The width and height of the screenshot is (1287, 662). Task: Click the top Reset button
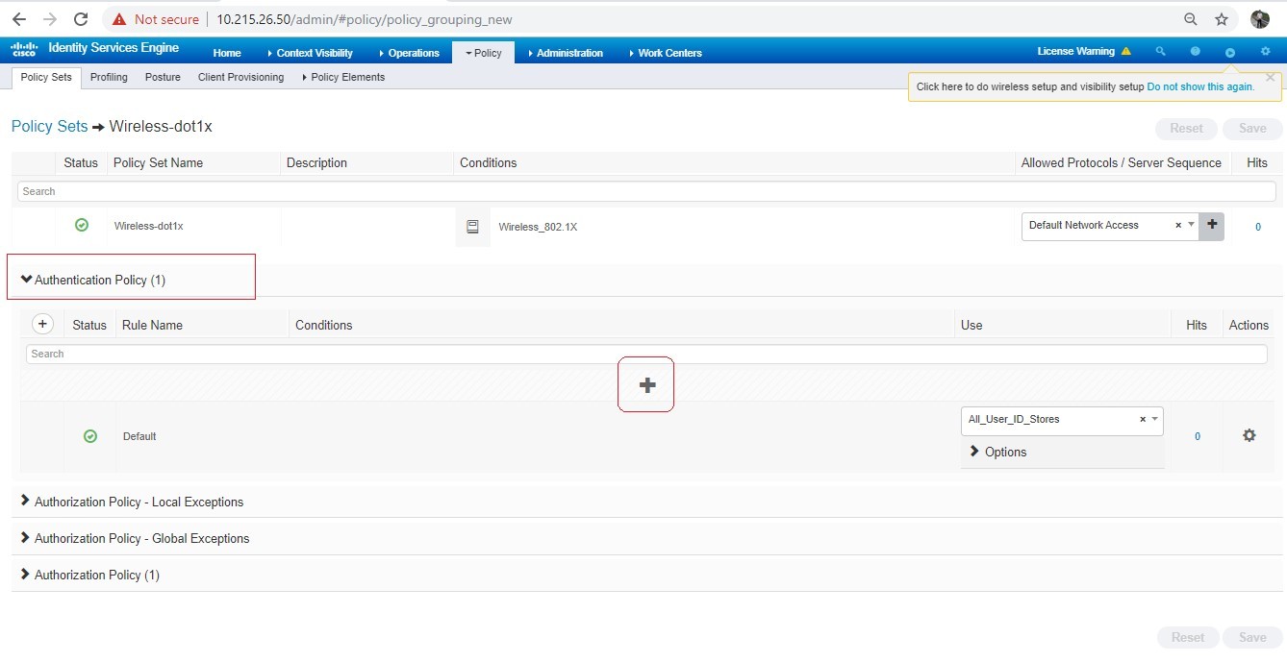point(1186,128)
